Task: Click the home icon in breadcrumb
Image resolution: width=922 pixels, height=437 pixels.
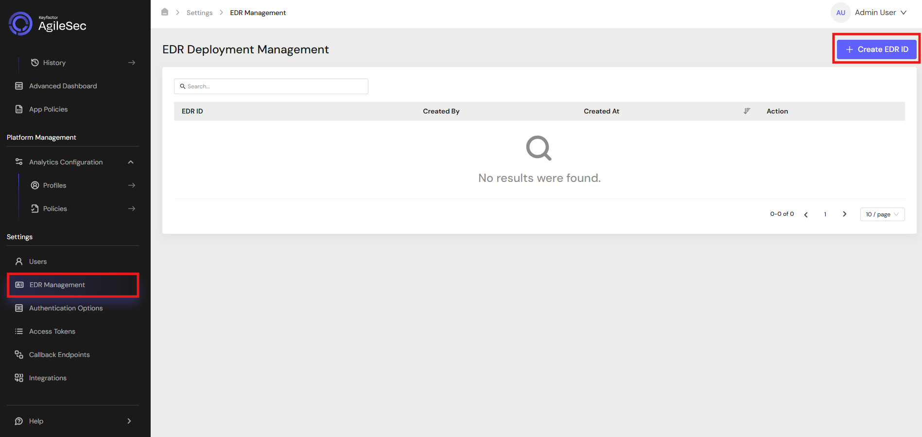Action: [165, 12]
